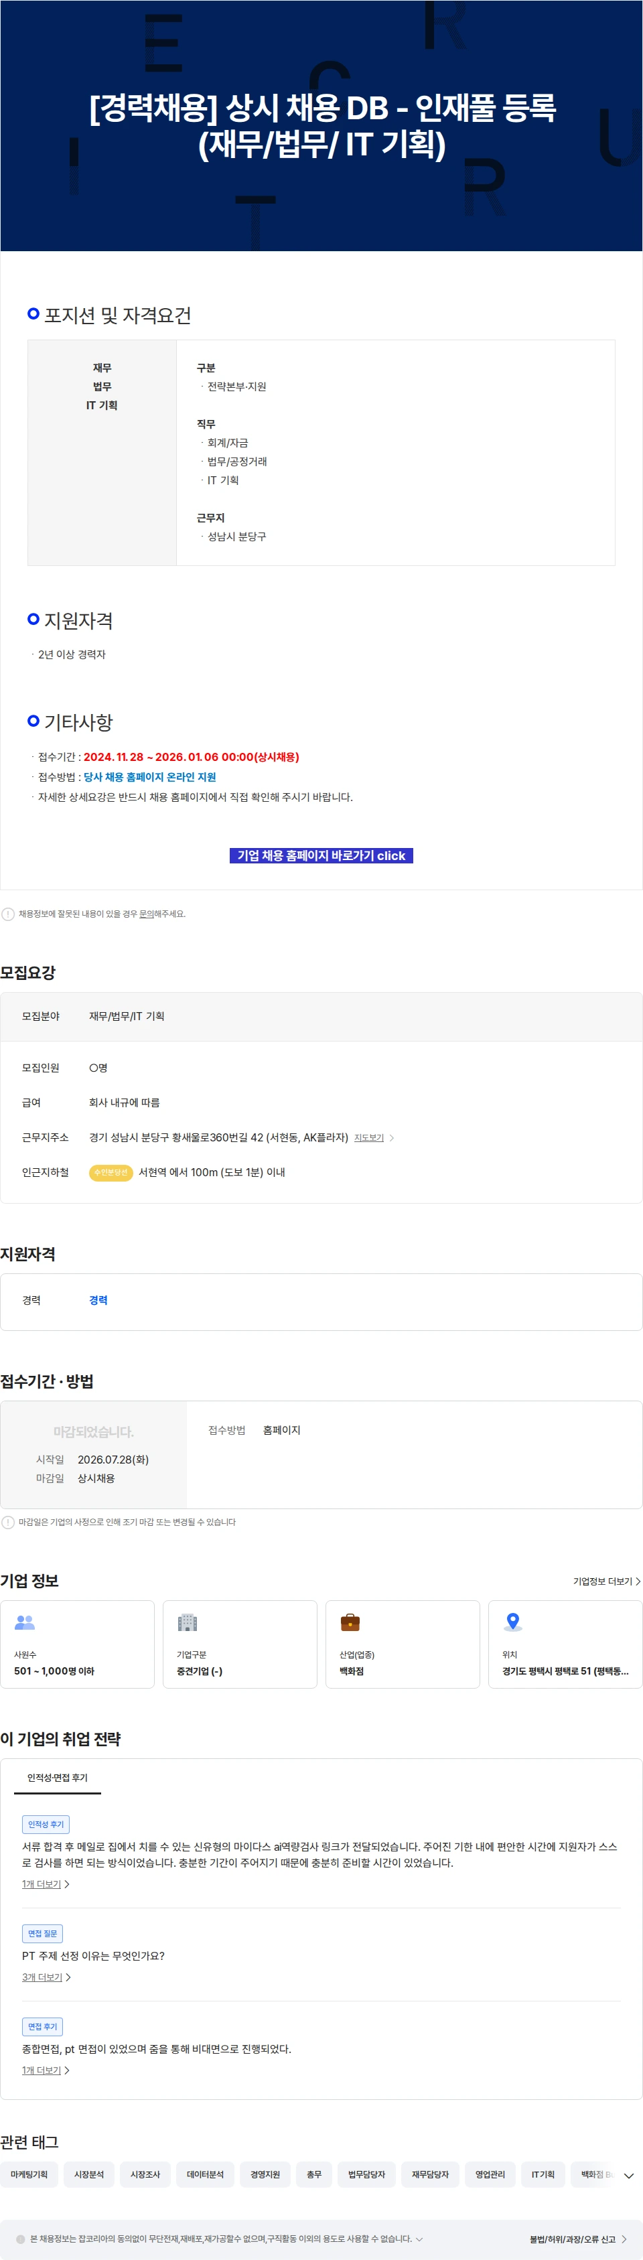The height and width of the screenshot is (2260, 643).
Task: Click the 인적성 후기 label badge
Action: [46, 1824]
